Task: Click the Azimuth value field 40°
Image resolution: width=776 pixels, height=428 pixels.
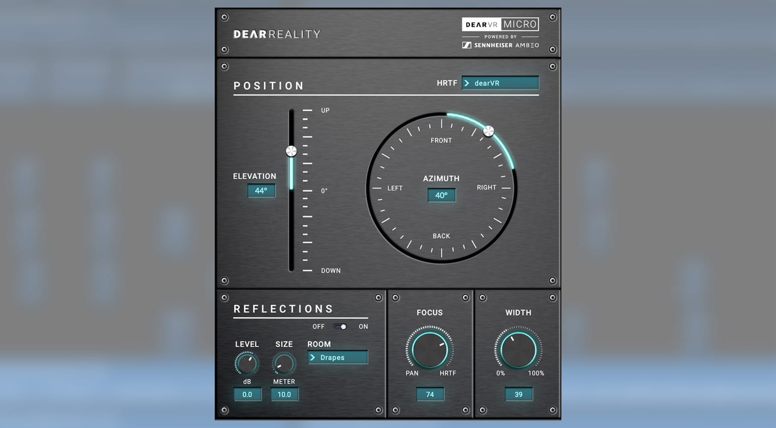Action: tap(441, 195)
